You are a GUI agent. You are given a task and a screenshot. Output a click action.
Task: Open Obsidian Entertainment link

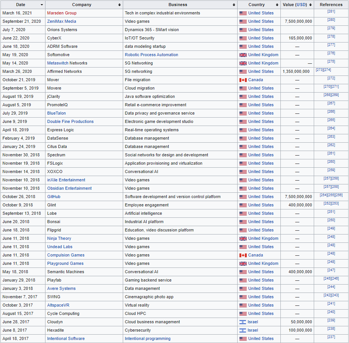coord(69,188)
